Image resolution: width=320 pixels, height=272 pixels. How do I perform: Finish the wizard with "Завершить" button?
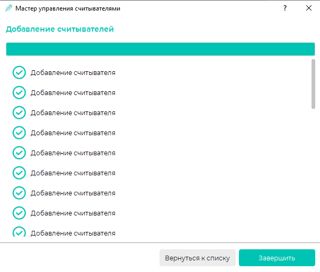click(277, 258)
